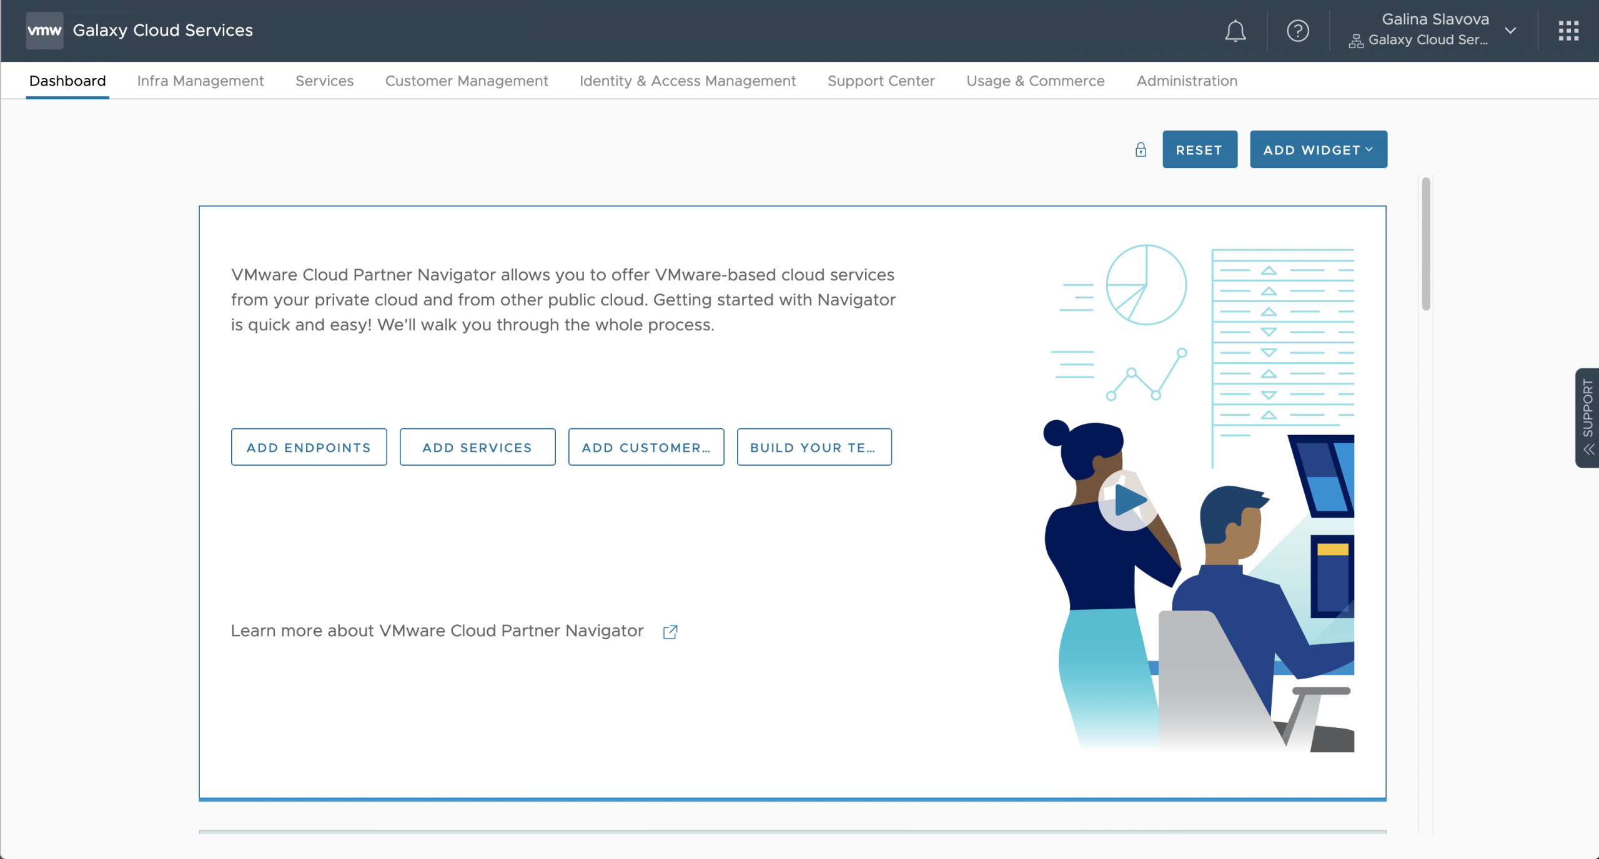Click the Add Services button
This screenshot has height=859, width=1599.
(x=477, y=448)
